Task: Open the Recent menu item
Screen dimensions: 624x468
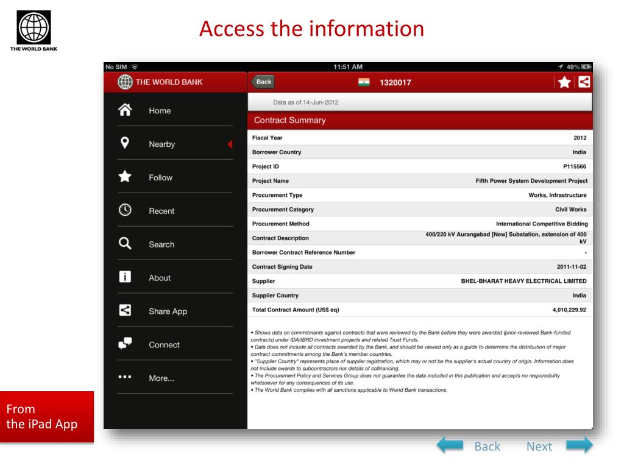Action: (175, 210)
